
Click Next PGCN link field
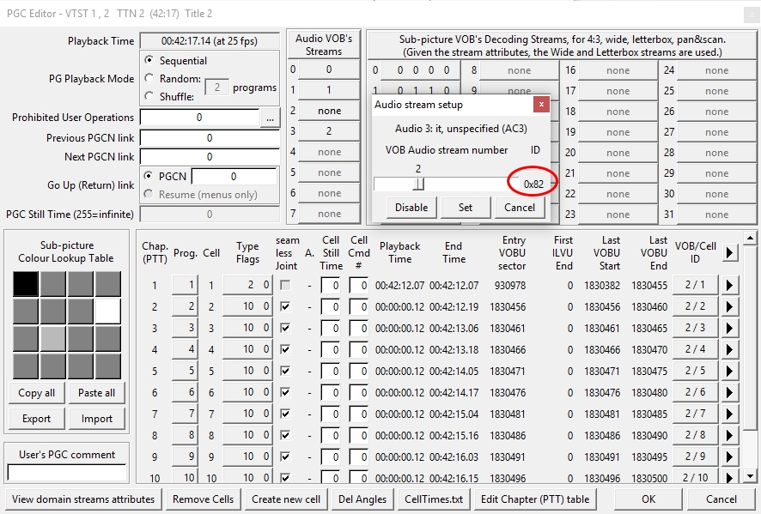click(x=210, y=157)
